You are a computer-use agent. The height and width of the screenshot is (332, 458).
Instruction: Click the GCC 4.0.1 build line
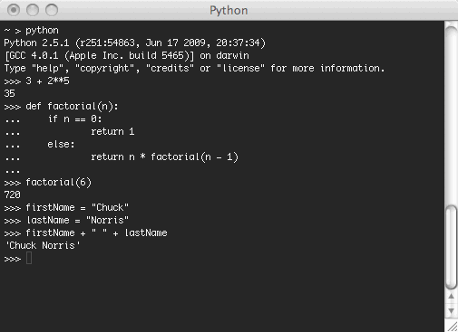(x=127, y=56)
